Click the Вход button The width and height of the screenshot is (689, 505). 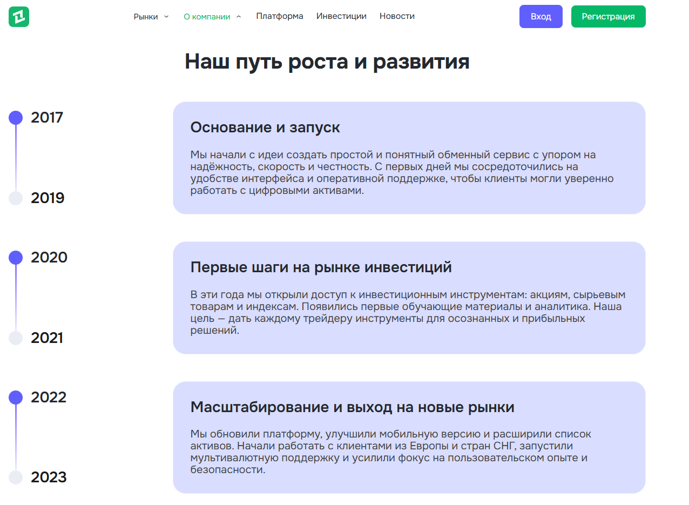pos(541,16)
